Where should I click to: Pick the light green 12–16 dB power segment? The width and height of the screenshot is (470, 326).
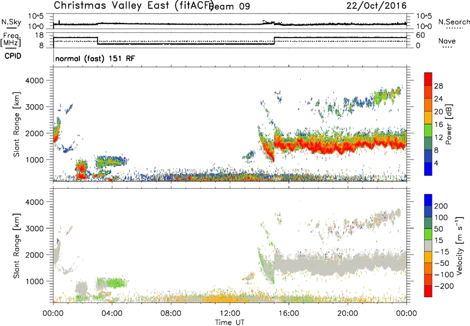[428, 131]
